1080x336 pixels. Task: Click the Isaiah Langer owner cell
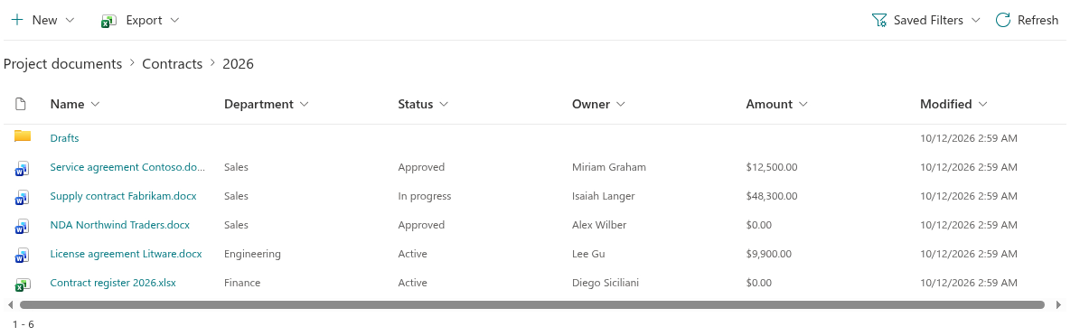pyautogui.click(x=604, y=196)
